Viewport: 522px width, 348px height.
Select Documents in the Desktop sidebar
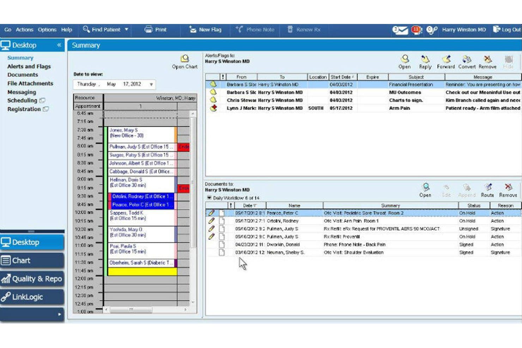coord(23,75)
